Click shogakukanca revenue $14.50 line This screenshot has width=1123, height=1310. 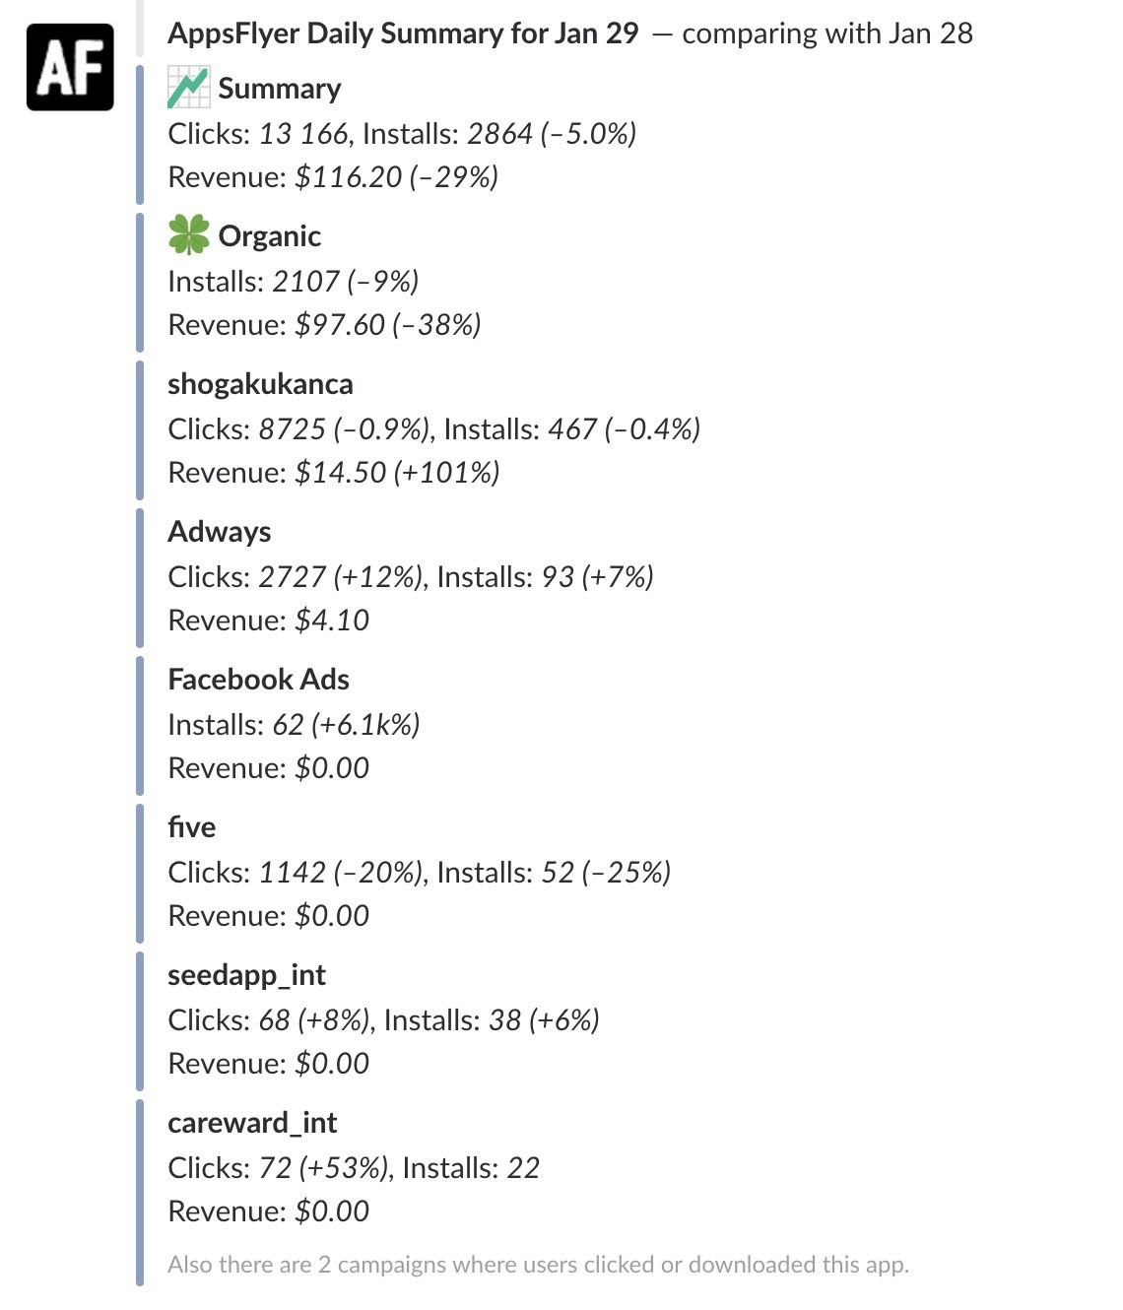[x=333, y=473]
